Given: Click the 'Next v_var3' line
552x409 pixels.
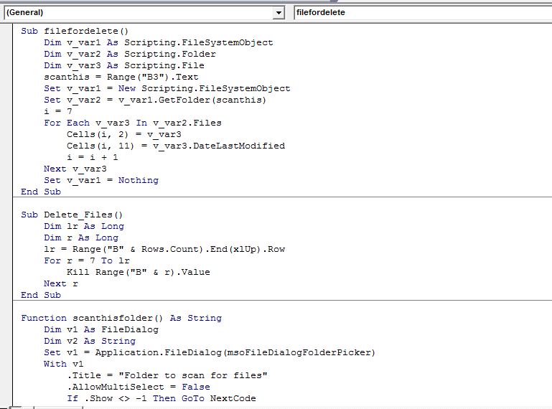Looking at the screenshot, I should click(x=75, y=169).
